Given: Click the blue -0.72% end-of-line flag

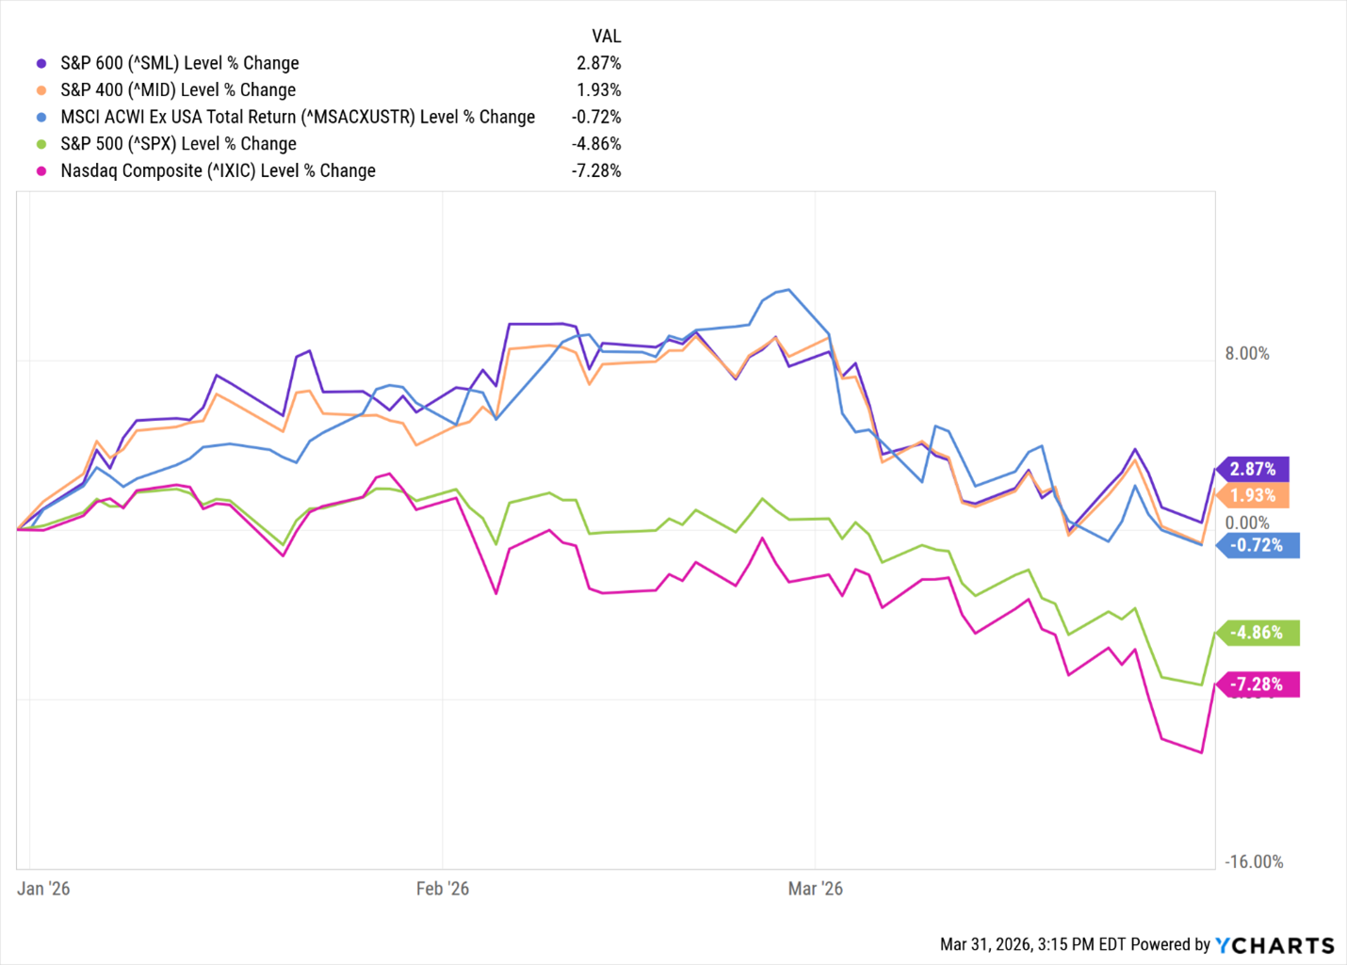Looking at the screenshot, I should click(x=1258, y=545).
